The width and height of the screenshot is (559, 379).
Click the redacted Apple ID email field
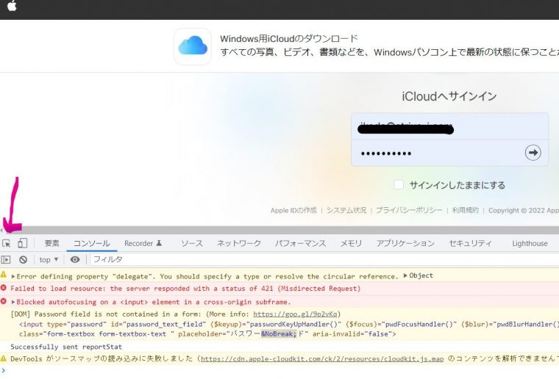click(449, 127)
